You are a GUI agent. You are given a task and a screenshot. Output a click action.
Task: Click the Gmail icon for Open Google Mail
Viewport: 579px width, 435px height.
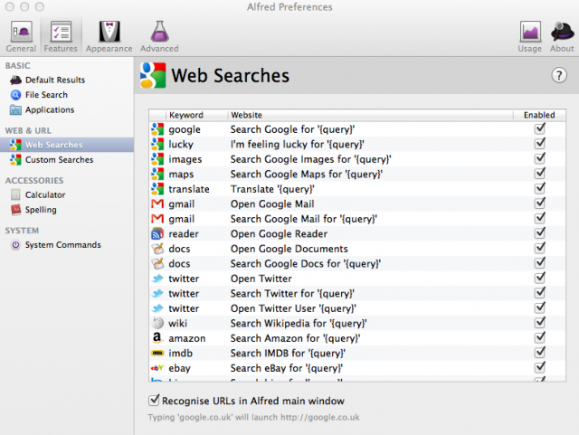pyautogui.click(x=157, y=203)
